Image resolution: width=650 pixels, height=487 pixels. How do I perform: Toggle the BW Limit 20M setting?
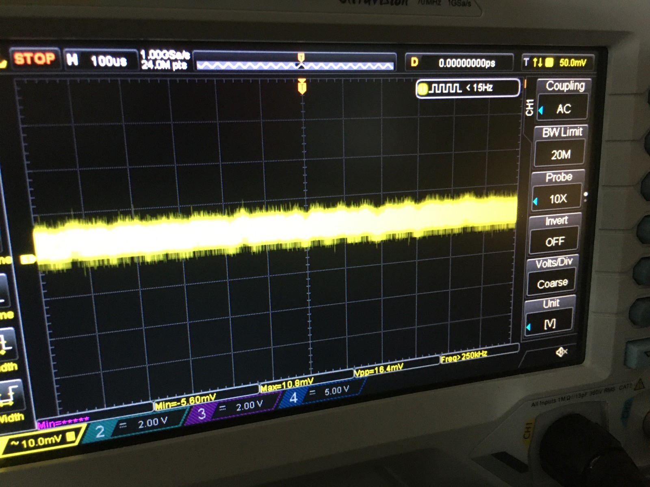tap(560, 146)
